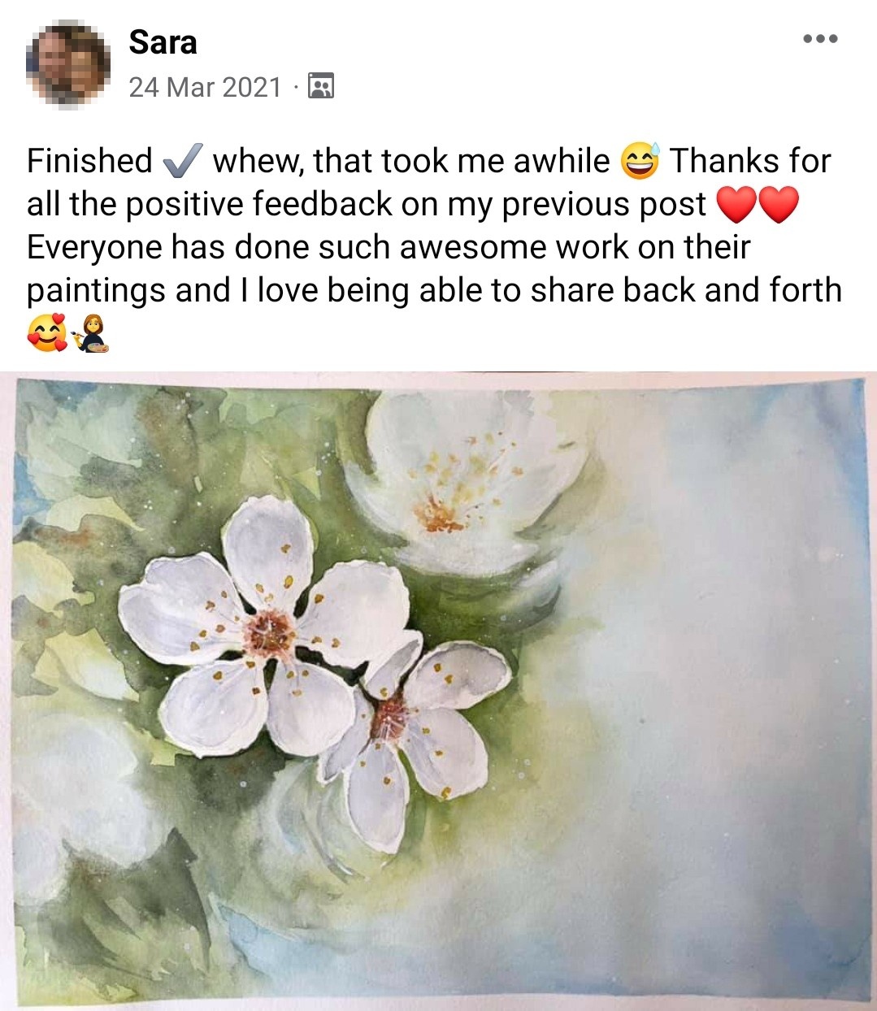The height and width of the screenshot is (1011, 877).
Task: Click the smiling face with hearts emoji
Action: [47, 333]
